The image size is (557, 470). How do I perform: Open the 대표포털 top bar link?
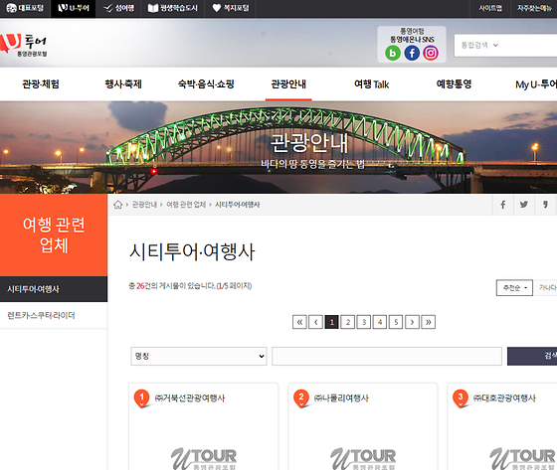pos(25,8)
